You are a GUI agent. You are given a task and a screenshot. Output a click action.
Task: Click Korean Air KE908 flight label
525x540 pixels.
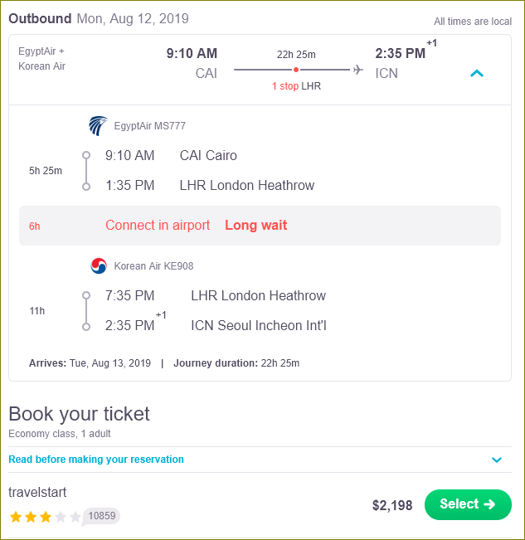point(153,266)
